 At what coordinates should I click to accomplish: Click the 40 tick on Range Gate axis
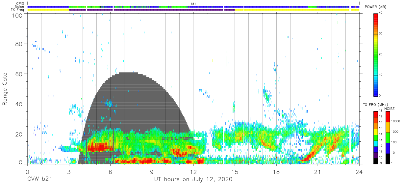point(19,104)
